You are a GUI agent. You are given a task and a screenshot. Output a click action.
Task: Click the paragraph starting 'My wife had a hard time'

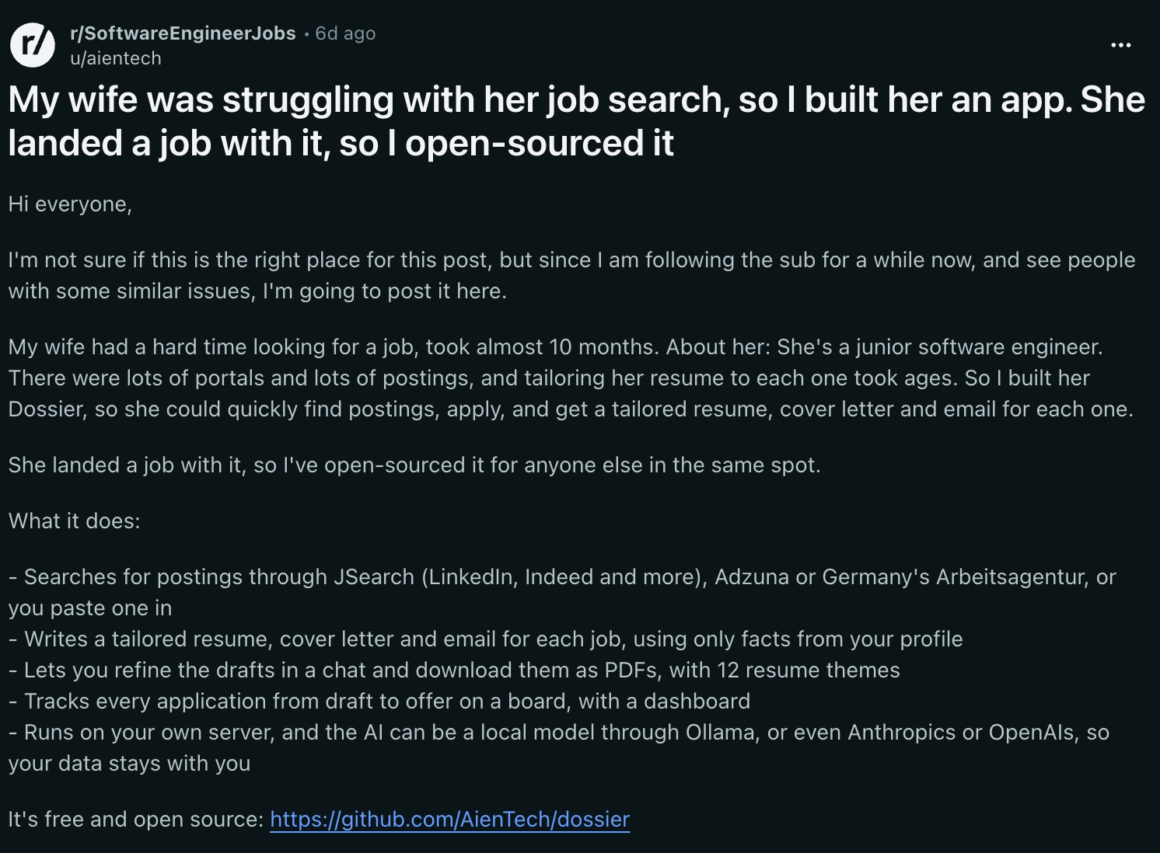pyautogui.click(x=571, y=378)
